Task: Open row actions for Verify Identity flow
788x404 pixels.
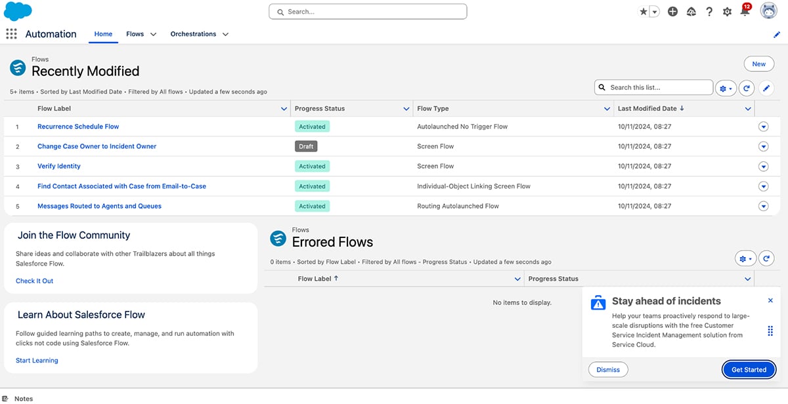Action: (763, 166)
